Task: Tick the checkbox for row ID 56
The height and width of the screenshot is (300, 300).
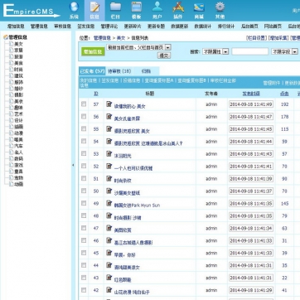Action: click(84, 117)
